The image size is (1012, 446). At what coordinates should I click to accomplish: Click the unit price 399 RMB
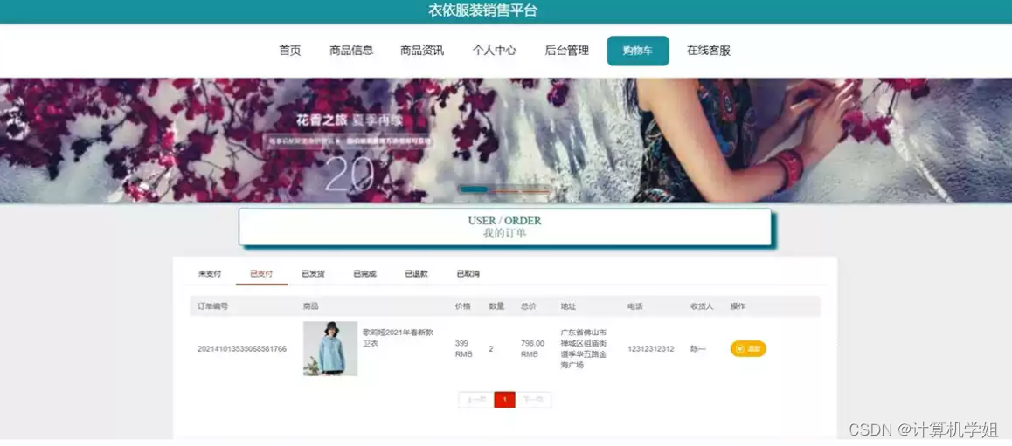[464, 348]
